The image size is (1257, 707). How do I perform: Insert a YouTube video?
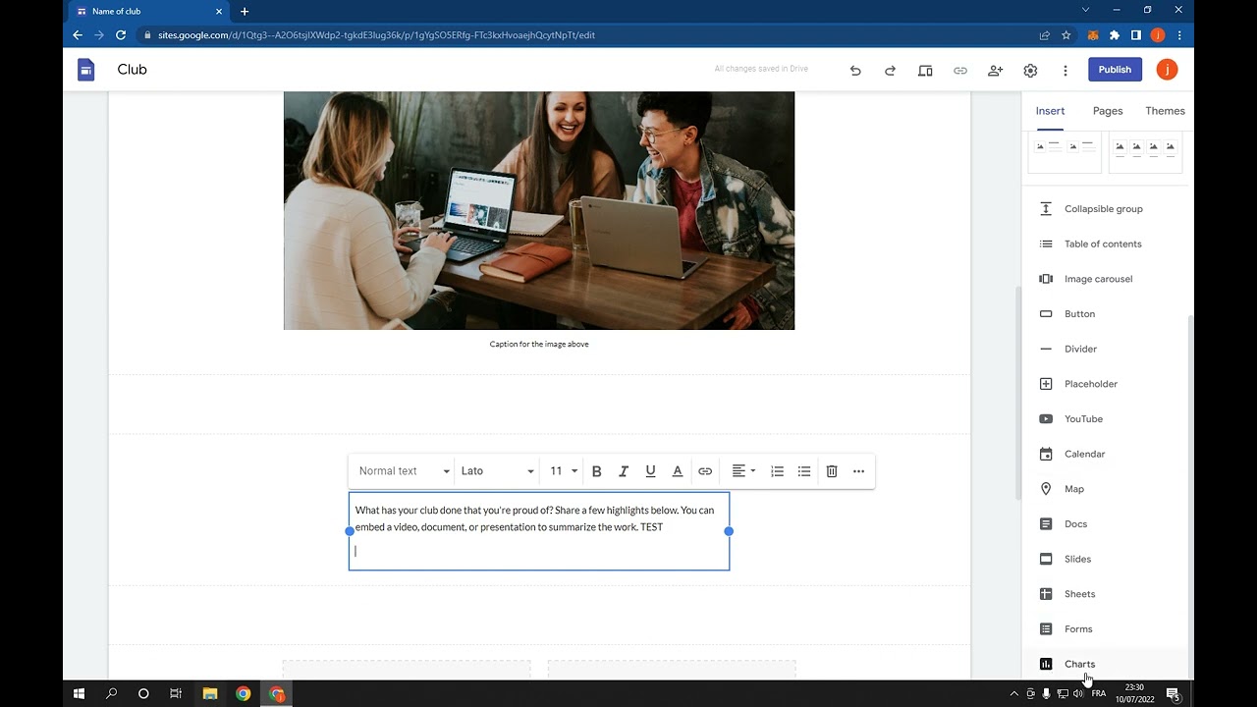click(x=1105, y=419)
